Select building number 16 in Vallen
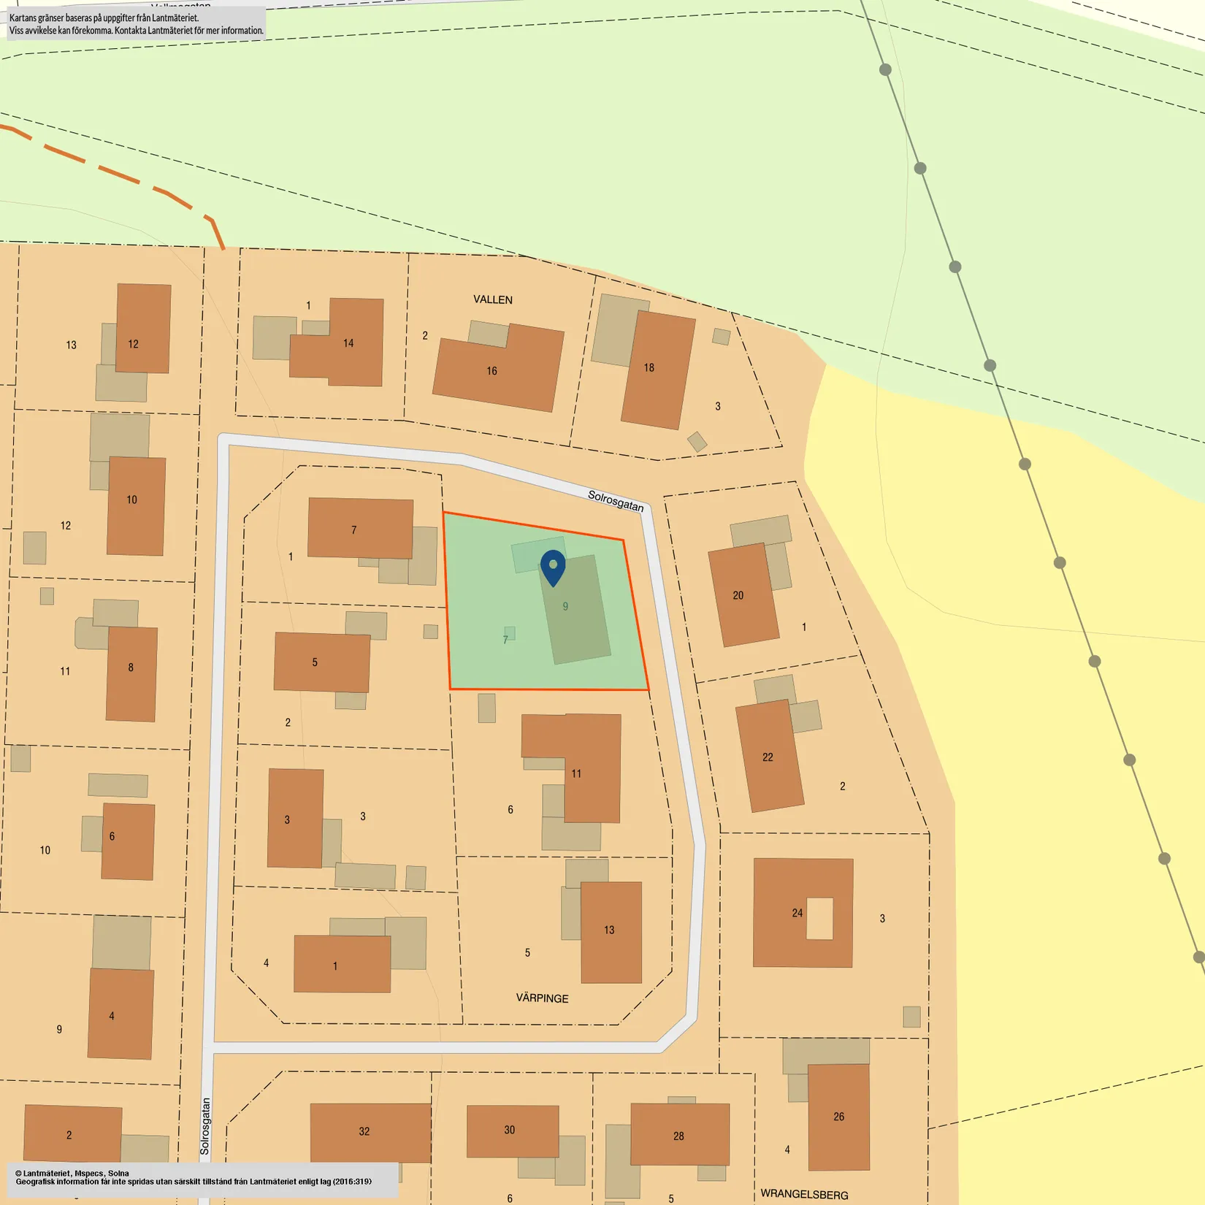The image size is (1205, 1205). click(x=498, y=369)
